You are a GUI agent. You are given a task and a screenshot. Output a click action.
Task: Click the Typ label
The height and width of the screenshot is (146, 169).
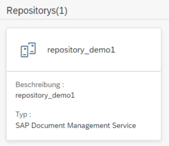pyautogui.click(x=23, y=114)
